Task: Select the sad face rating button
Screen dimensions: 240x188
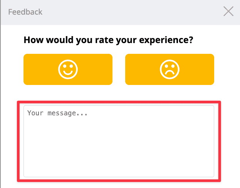Action: click(170, 69)
